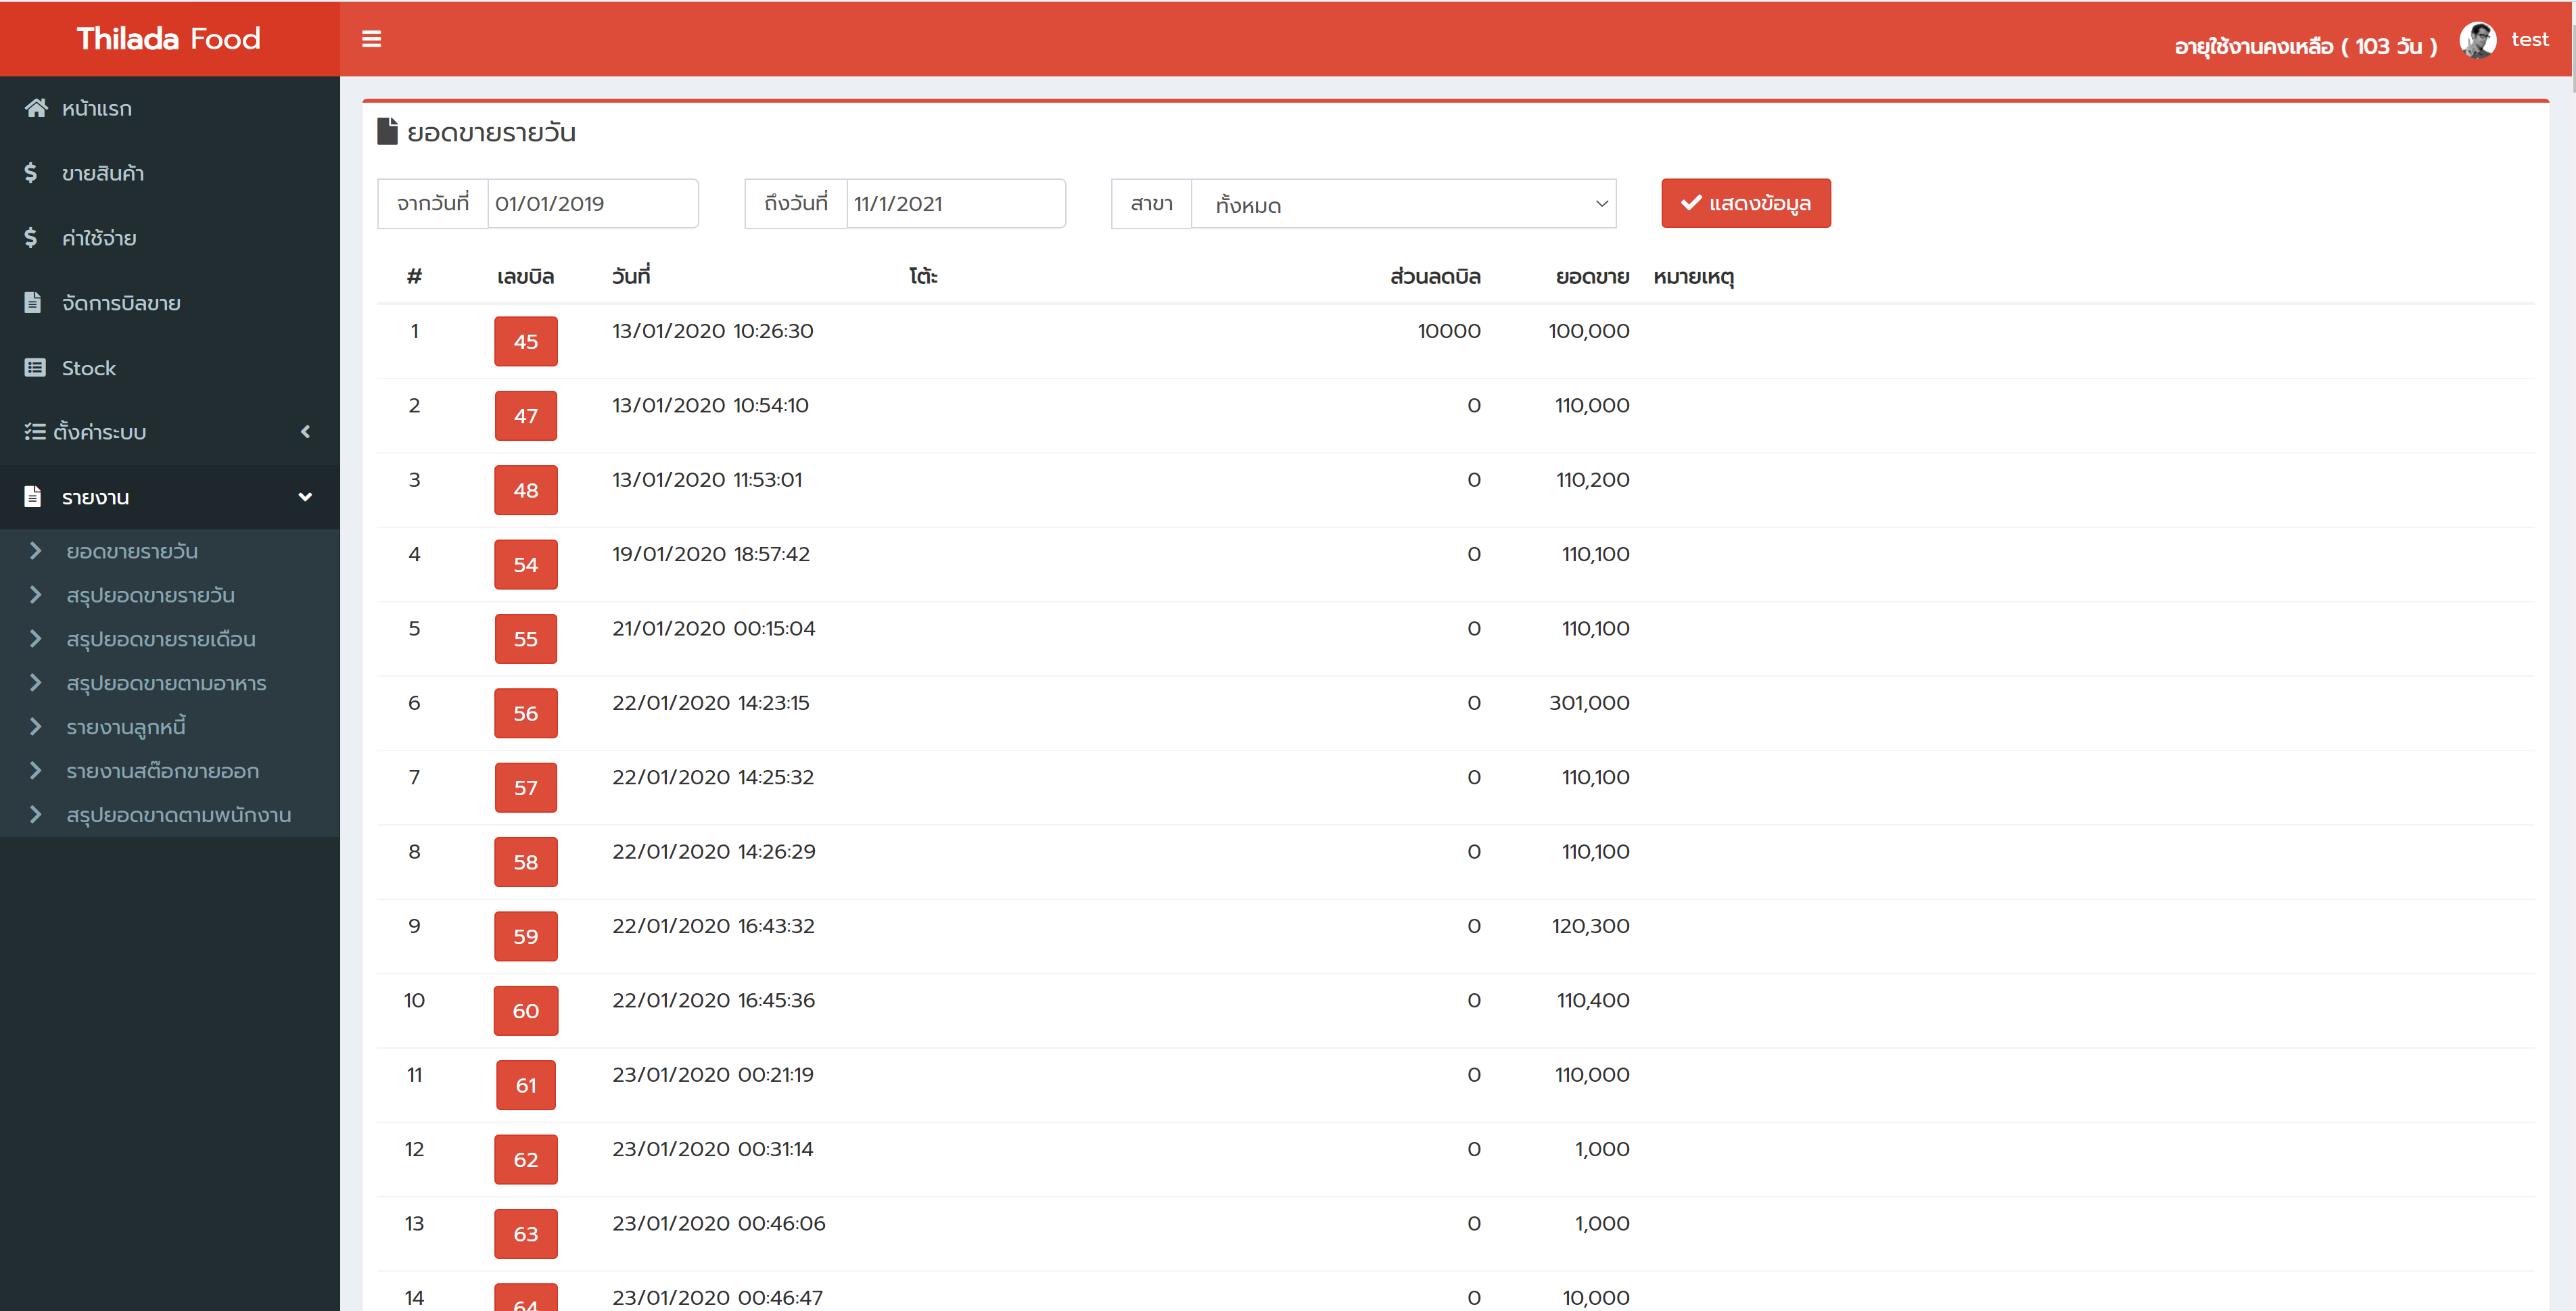
Task: Open bill number 59
Action: (525, 936)
